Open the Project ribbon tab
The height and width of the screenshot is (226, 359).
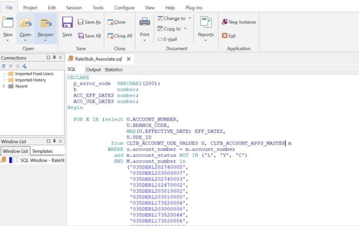(30, 8)
